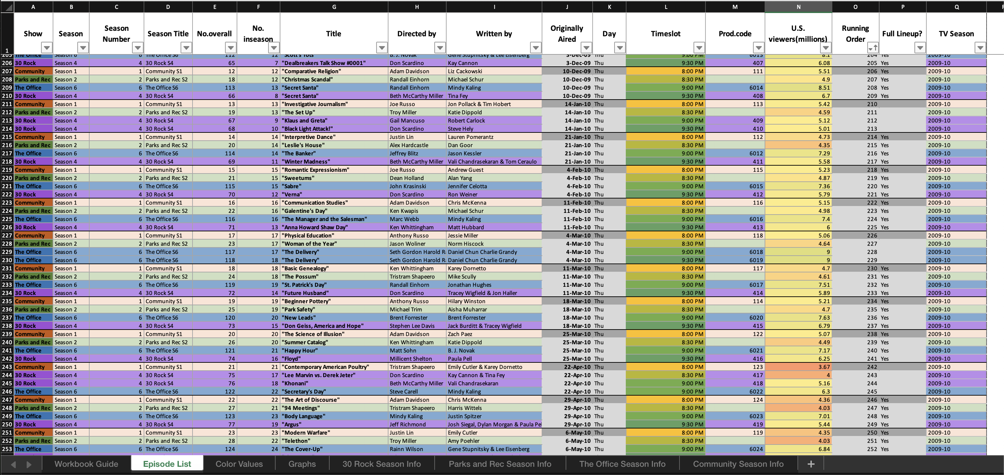Select column N header
The height and width of the screenshot is (475, 1004).
798,7
